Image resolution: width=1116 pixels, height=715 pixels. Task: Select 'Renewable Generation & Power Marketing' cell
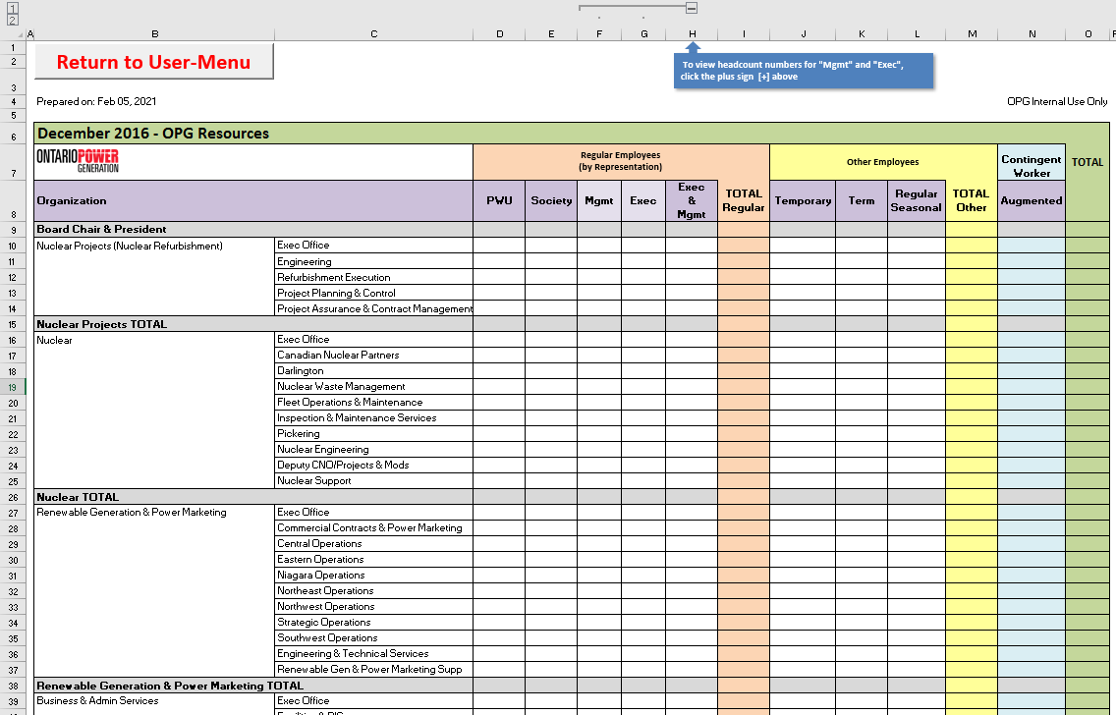154,513
